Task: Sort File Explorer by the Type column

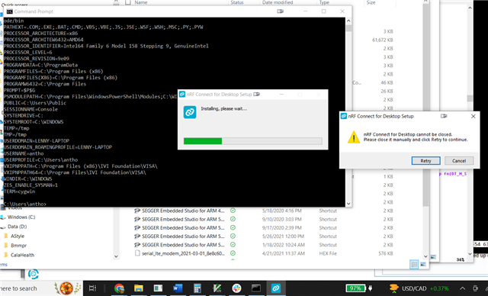Action: pyautogui.click(x=324, y=2)
